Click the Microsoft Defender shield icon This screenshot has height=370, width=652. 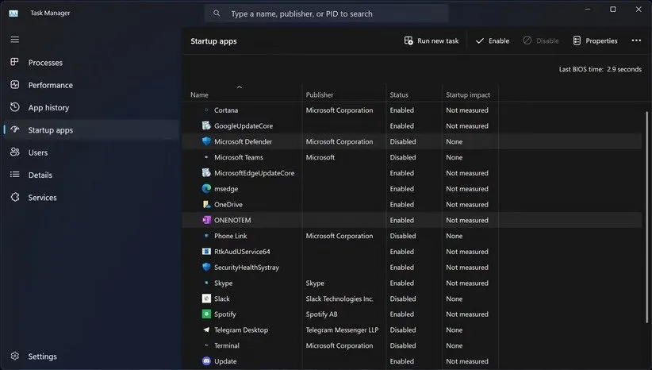tap(206, 141)
